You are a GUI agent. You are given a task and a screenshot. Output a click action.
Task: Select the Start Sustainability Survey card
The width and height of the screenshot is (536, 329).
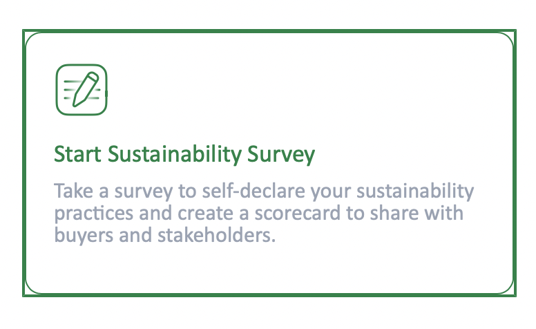(269, 164)
